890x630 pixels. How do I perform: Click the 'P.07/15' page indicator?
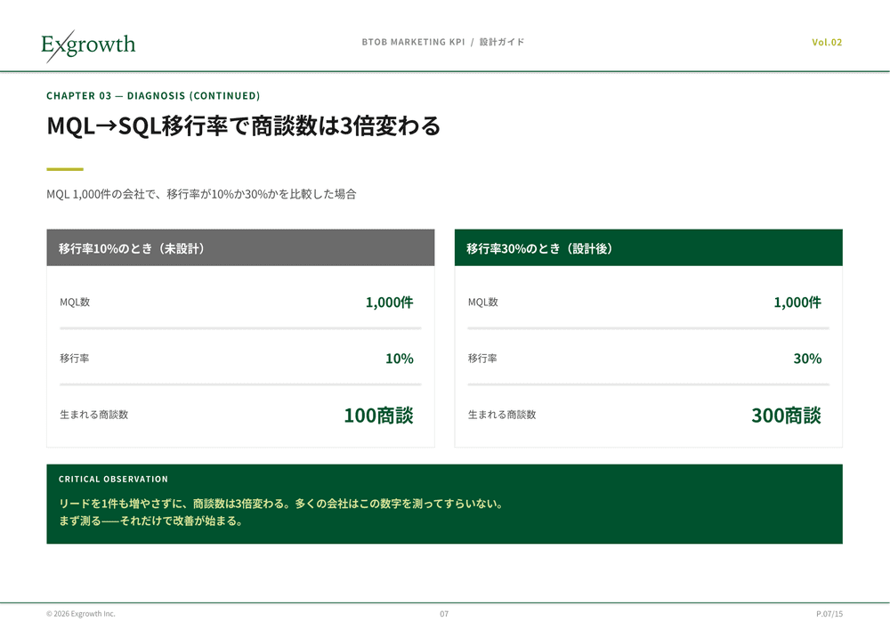point(829,614)
